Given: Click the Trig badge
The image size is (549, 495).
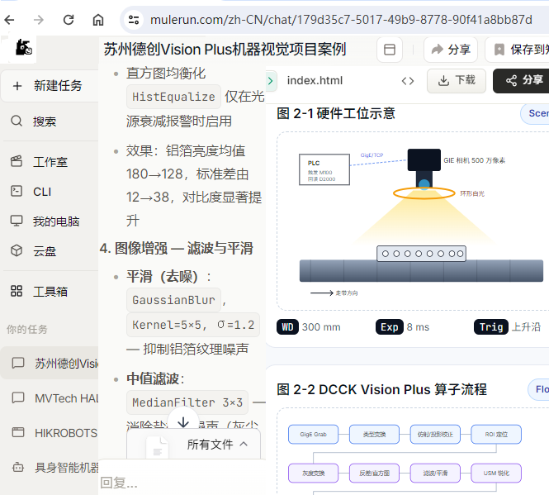Looking at the screenshot, I should coord(491,327).
